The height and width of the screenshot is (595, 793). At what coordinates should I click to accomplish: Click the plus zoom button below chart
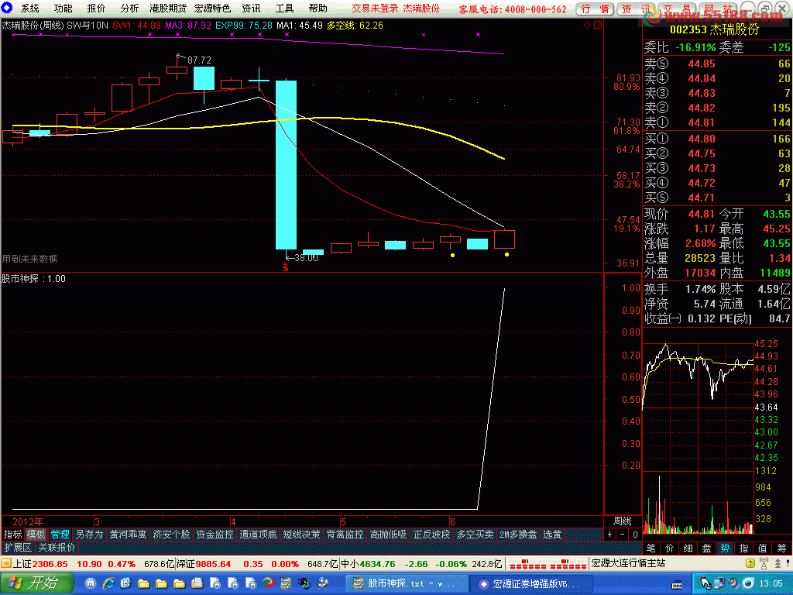click(610, 535)
